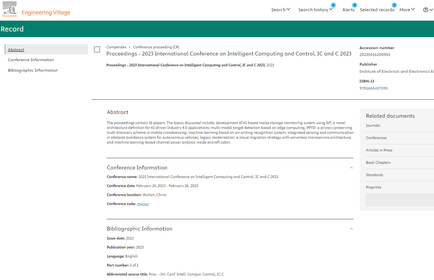This screenshot has width=434, height=280.
Task: Click the Conference proceeding (CP) label
Action: (156, 47)
